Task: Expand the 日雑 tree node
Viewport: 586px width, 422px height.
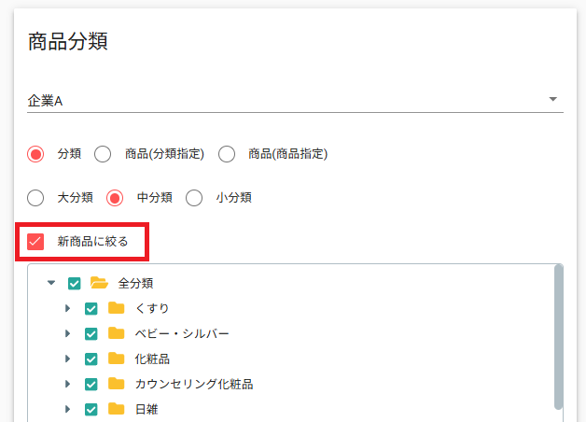Action: point(67,409)
